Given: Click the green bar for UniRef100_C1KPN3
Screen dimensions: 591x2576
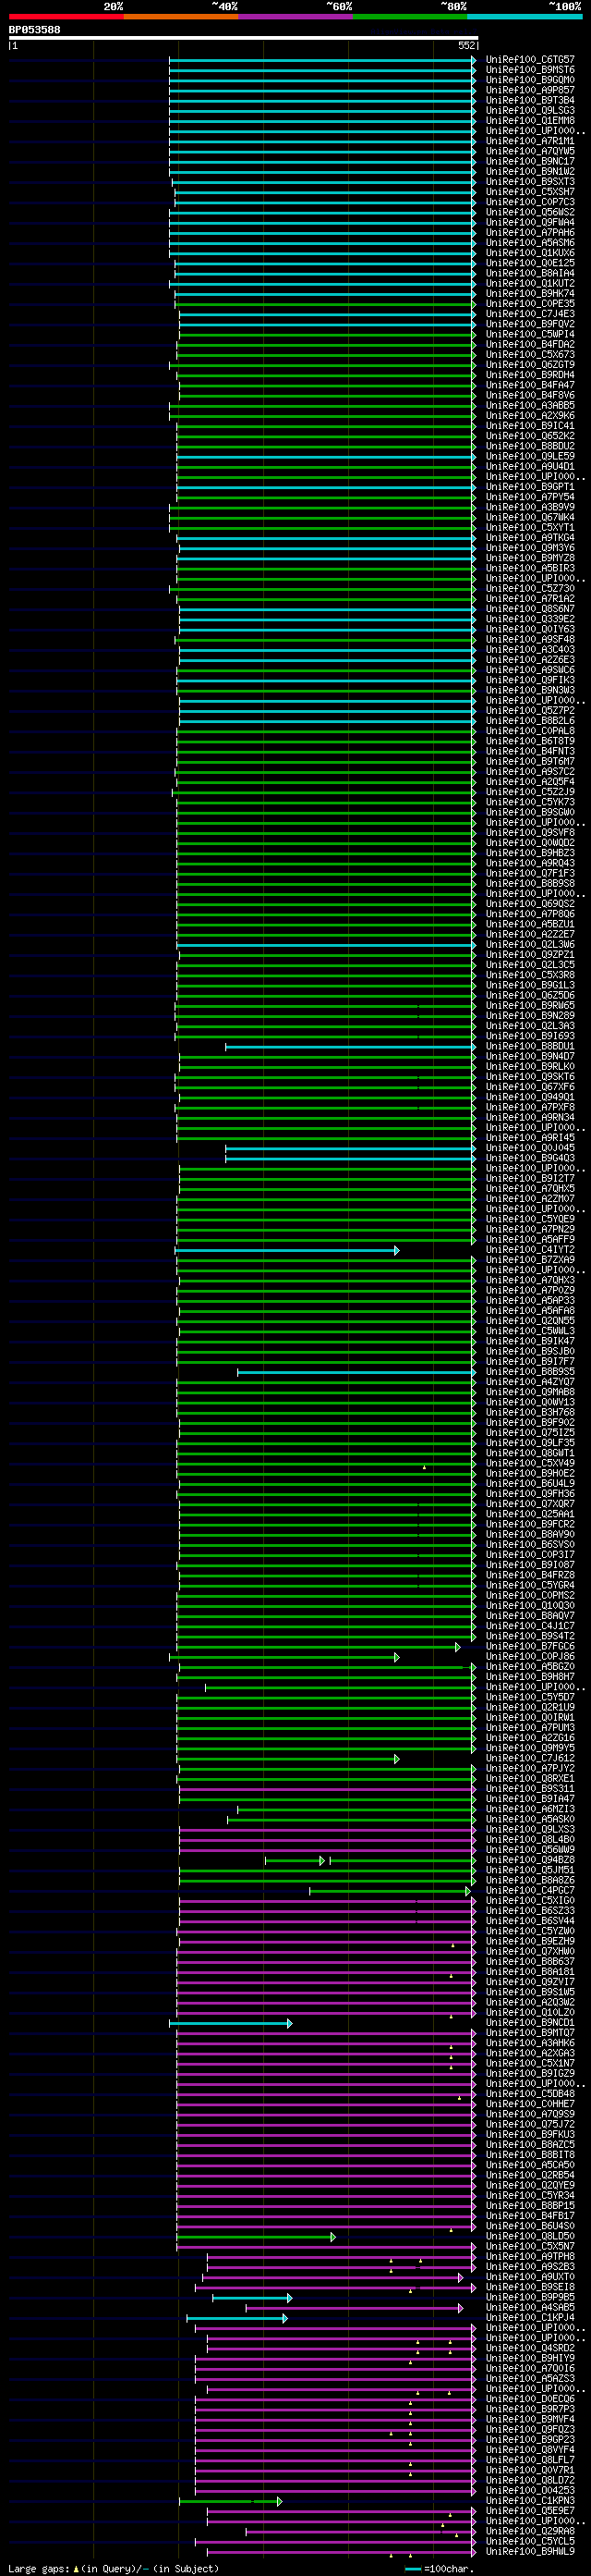Looking at the screenshot, I should pyautogui.click(x=230, y=2502).
